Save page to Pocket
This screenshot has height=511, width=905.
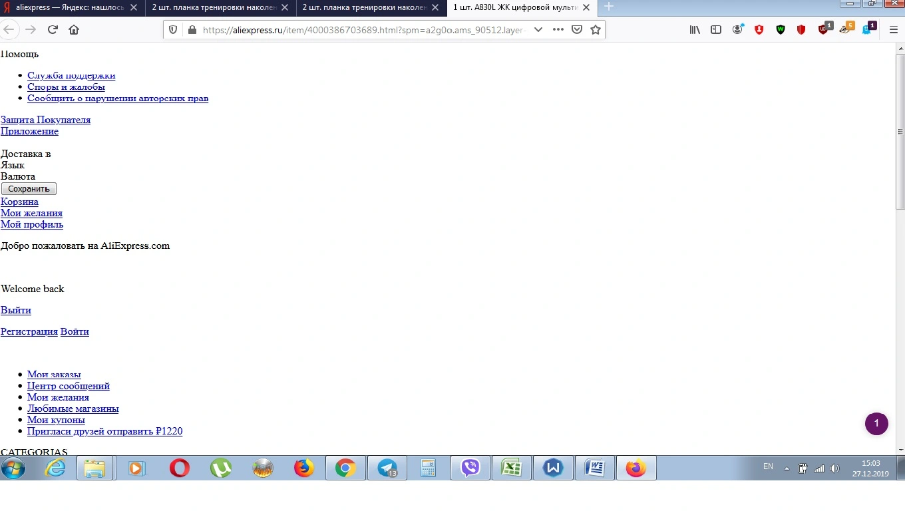577,29
